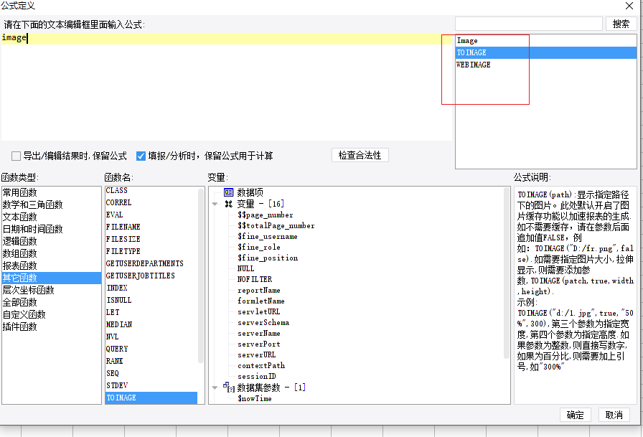
Task: Select EVAL in function name list
Action: click(x=151, y=215)
